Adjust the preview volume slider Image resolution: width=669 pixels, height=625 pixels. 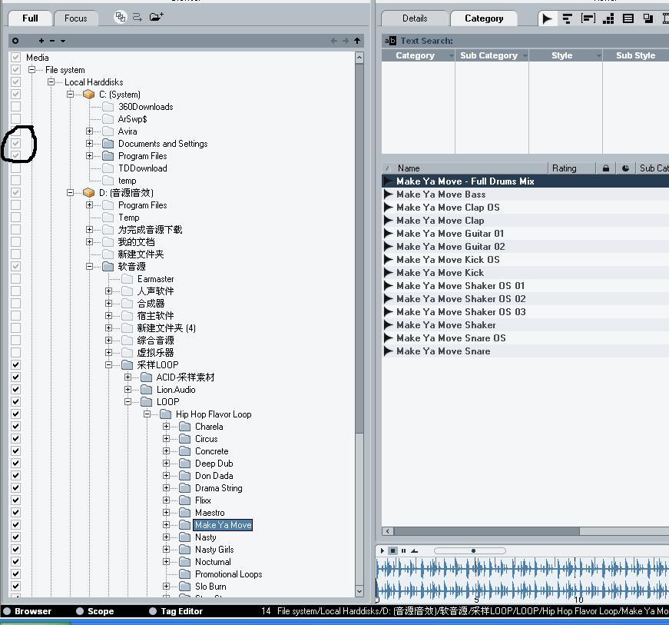470,550
